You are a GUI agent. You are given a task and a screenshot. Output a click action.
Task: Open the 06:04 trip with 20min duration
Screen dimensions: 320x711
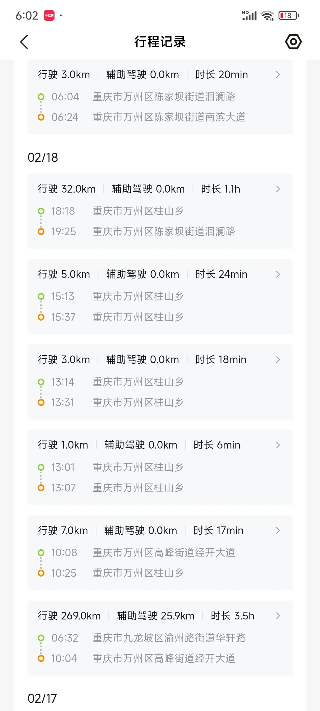(160, 97)
